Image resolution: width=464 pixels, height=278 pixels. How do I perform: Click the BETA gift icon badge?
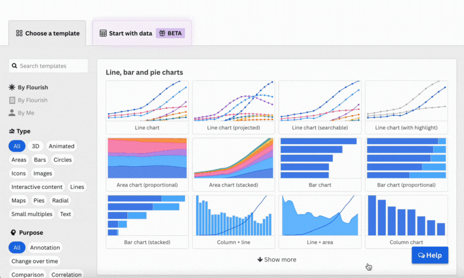pyautogui.click(x=162, y=33)
